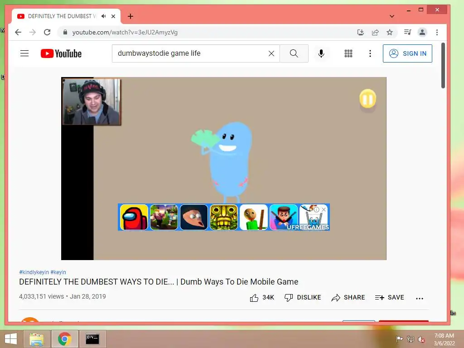Open YouTube hamburger guide menu
The width and height of the screenshot is (464, 348).
point(24,53)
